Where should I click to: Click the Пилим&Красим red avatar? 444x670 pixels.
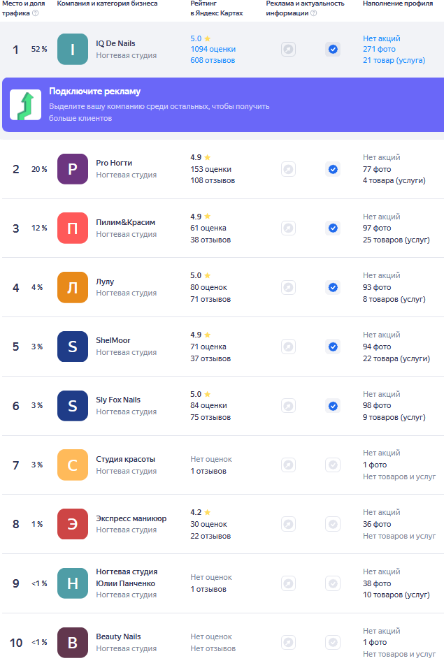coord(73,228)
